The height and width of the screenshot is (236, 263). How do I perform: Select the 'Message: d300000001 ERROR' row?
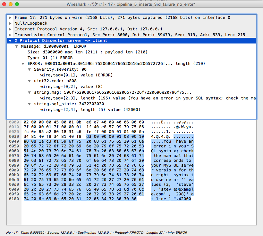click(131, 46)
